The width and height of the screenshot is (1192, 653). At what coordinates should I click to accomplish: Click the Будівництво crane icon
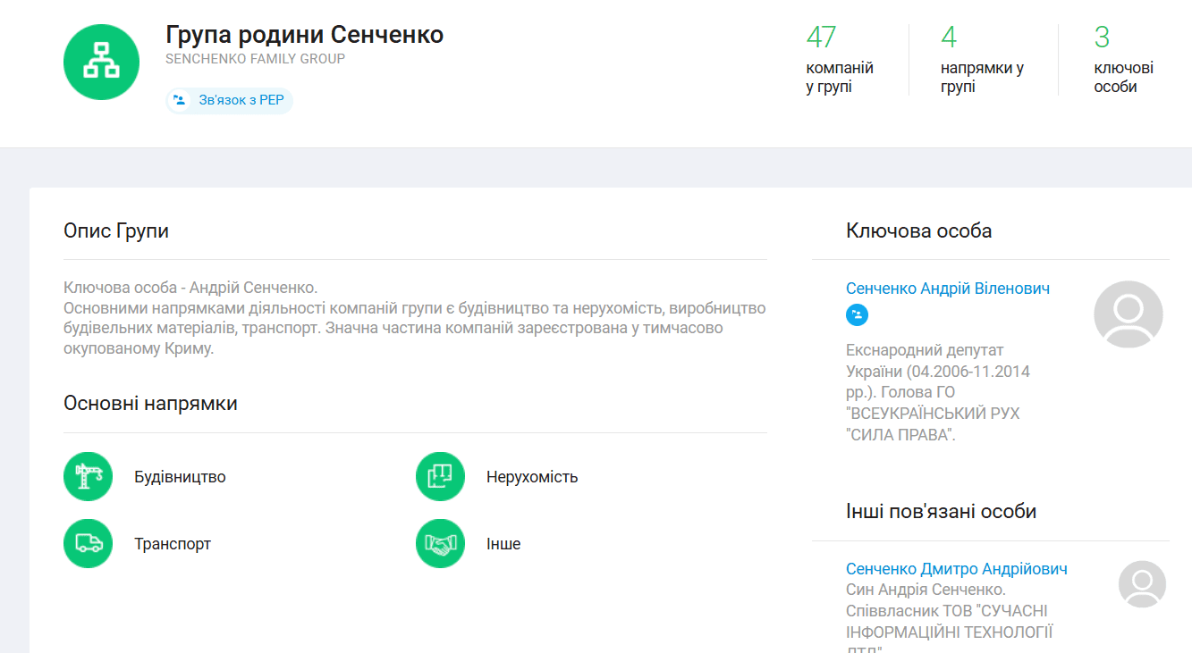point(88,477)
